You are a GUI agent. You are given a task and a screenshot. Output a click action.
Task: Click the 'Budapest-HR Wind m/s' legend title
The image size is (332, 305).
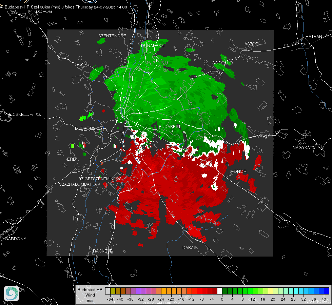(90, 295)
